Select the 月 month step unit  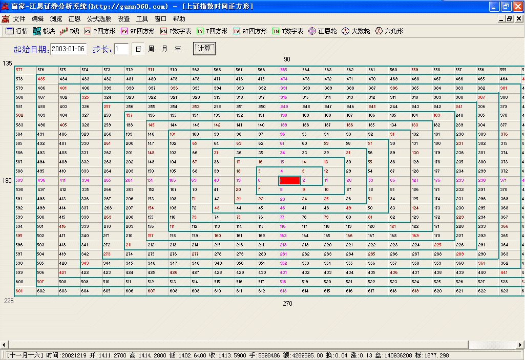(x=164, y=49)
